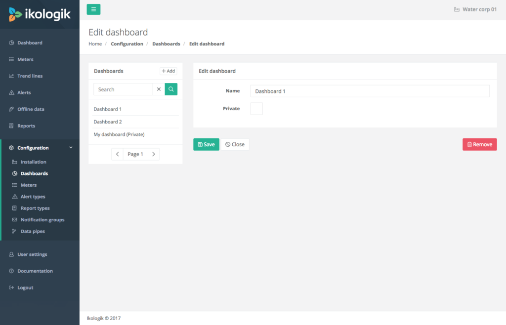Click the Installation factory icon in submenu

click(14, 162)
